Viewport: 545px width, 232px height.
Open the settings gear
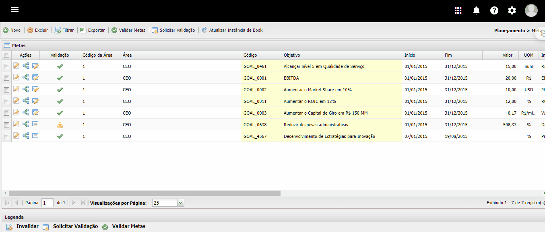pyautogui.click(x=512, y=10)
